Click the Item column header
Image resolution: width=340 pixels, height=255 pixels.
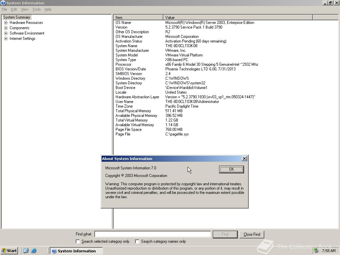tap(138, 17)
